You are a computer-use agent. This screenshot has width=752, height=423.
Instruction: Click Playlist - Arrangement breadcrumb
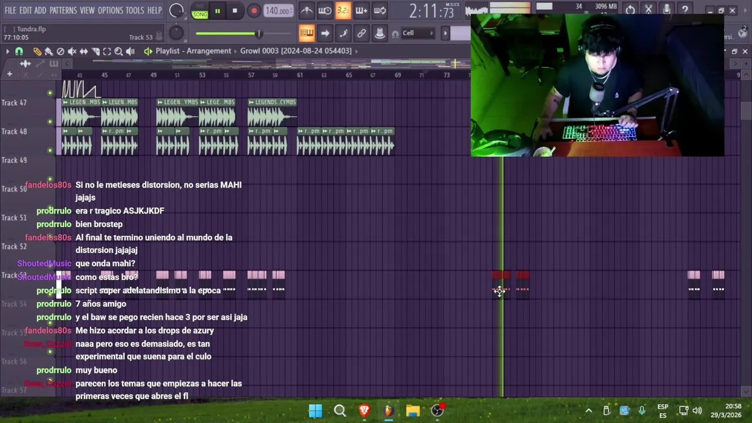(x=193, y=51)
